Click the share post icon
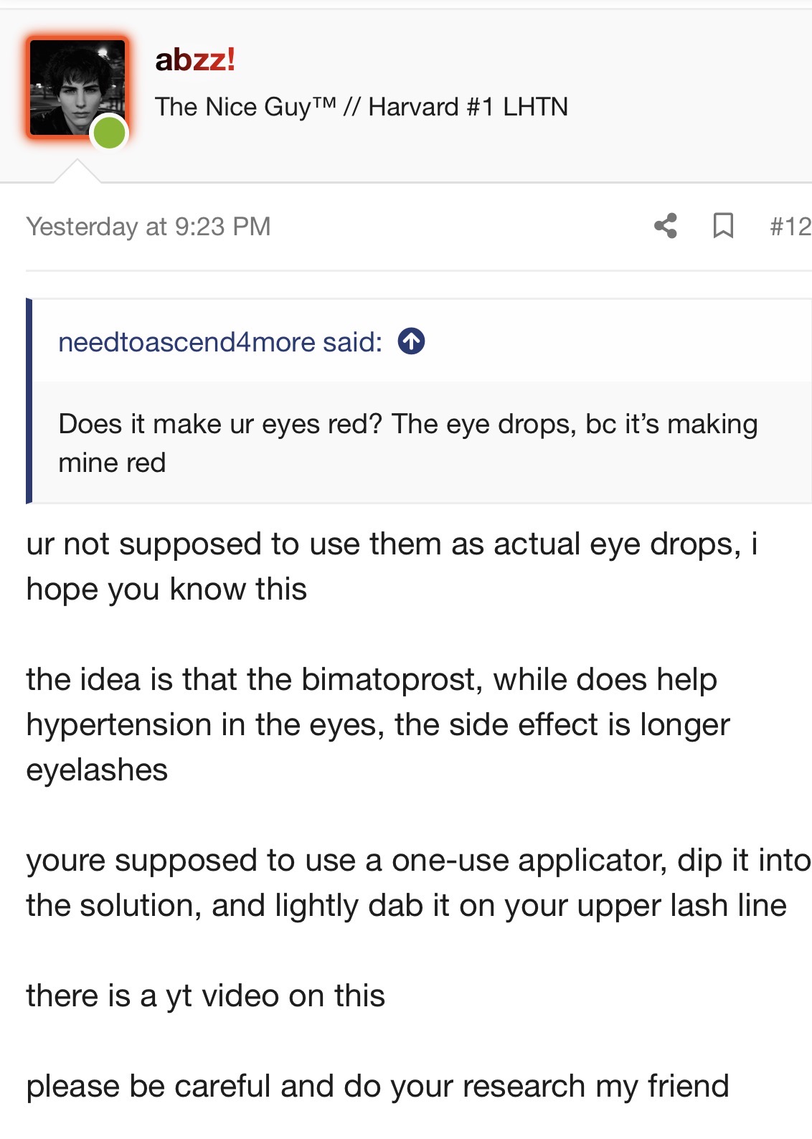 click(x=666, y=226)
